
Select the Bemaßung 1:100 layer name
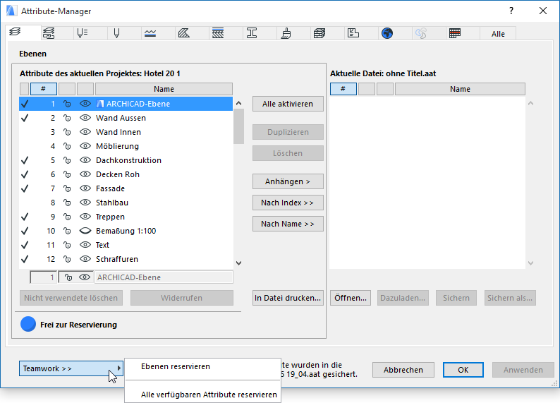[x=126, y=231]
